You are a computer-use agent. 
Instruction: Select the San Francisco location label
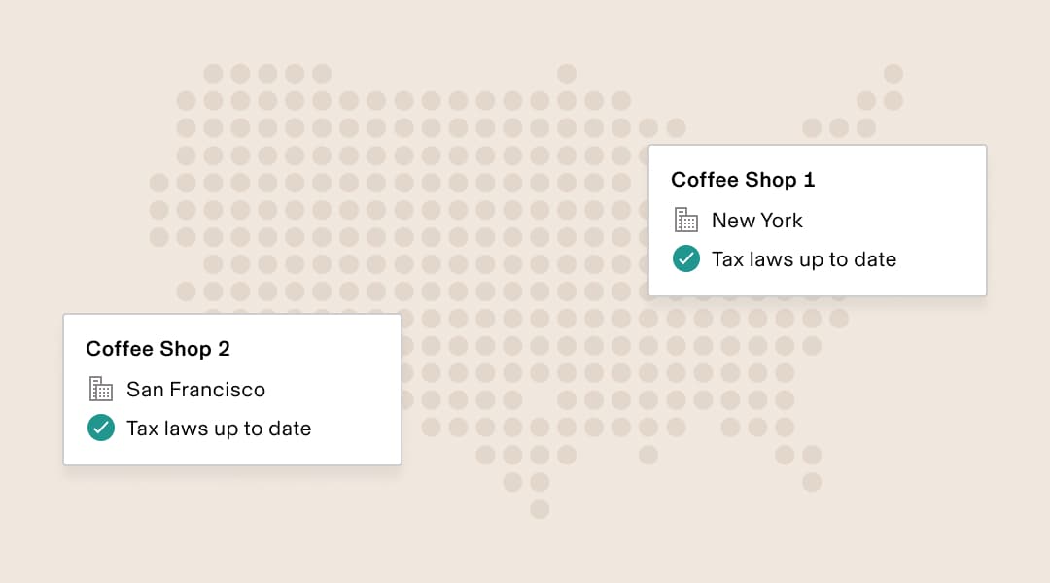(x=195, y=390)
